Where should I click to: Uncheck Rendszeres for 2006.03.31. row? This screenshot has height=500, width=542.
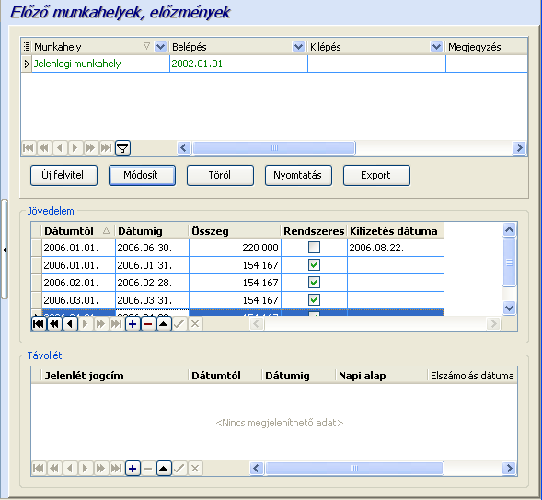click(314, 300)
